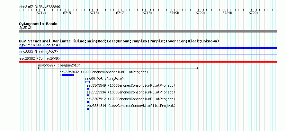Click the 6722k ruler mark
The image size is (286, 131).
(254, 13)
